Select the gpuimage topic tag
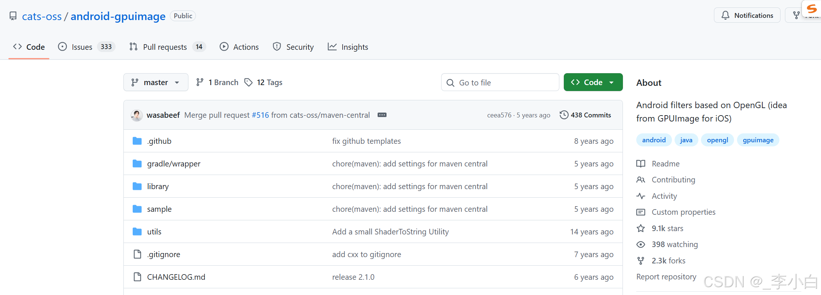This screenshot has width=821, height=295. (x=758, y=140)
